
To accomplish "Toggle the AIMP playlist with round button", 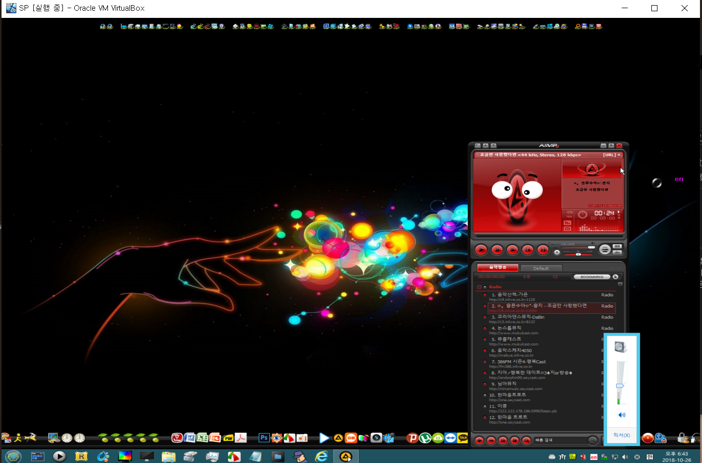I will 605,249.
